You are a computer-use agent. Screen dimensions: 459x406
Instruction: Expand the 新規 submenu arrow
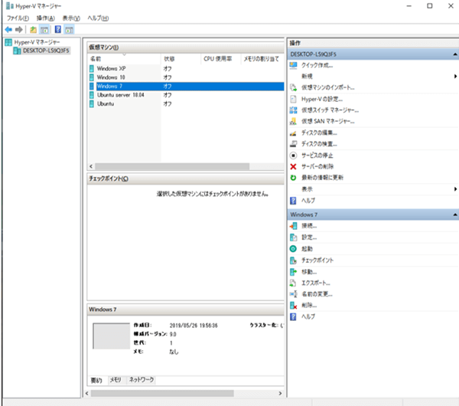point(455,77)
